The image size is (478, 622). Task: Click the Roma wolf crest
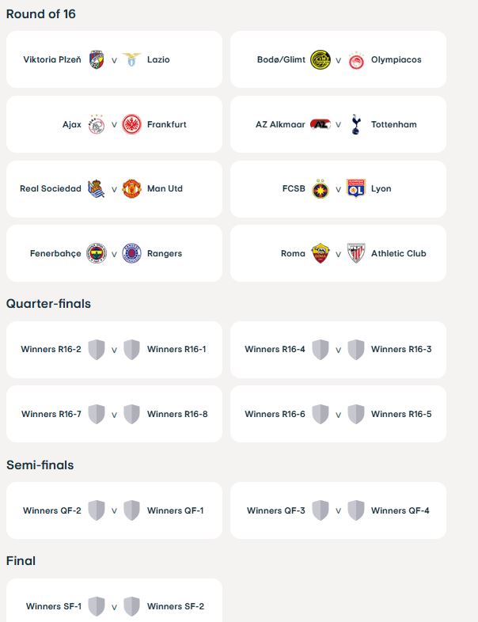[321, 253]
